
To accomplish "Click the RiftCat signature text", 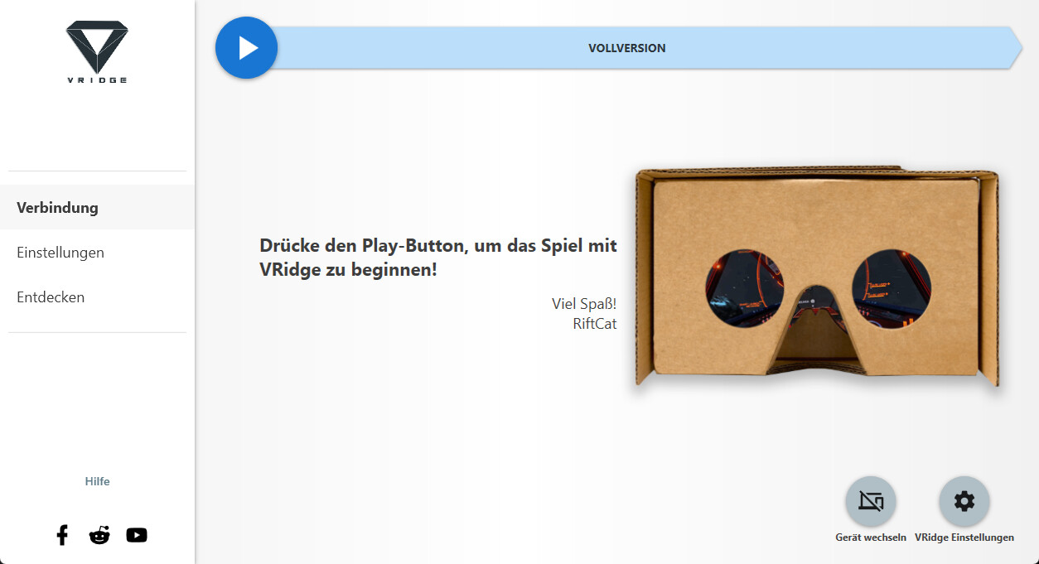I will [x=595, y=324].
